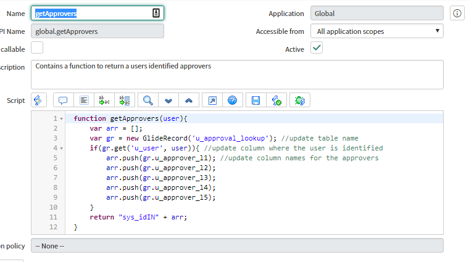The height and width of the screenshot is (262, 469).
Task: Click suggestion icon inside Name field
Action: point(156,13)
